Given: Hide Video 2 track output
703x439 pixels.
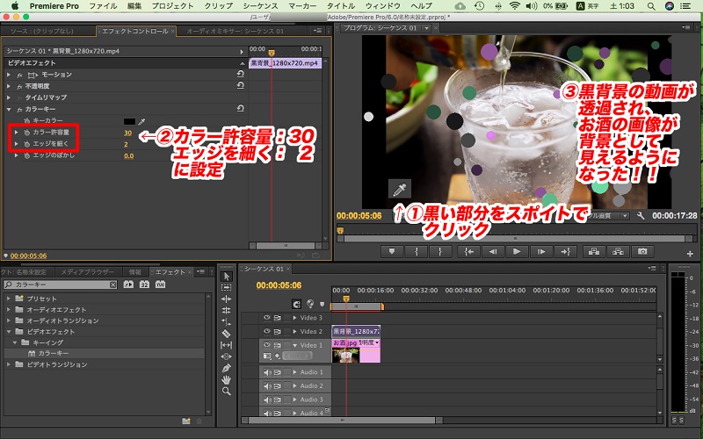Looking at the screenshot, I should pos(267,331).
